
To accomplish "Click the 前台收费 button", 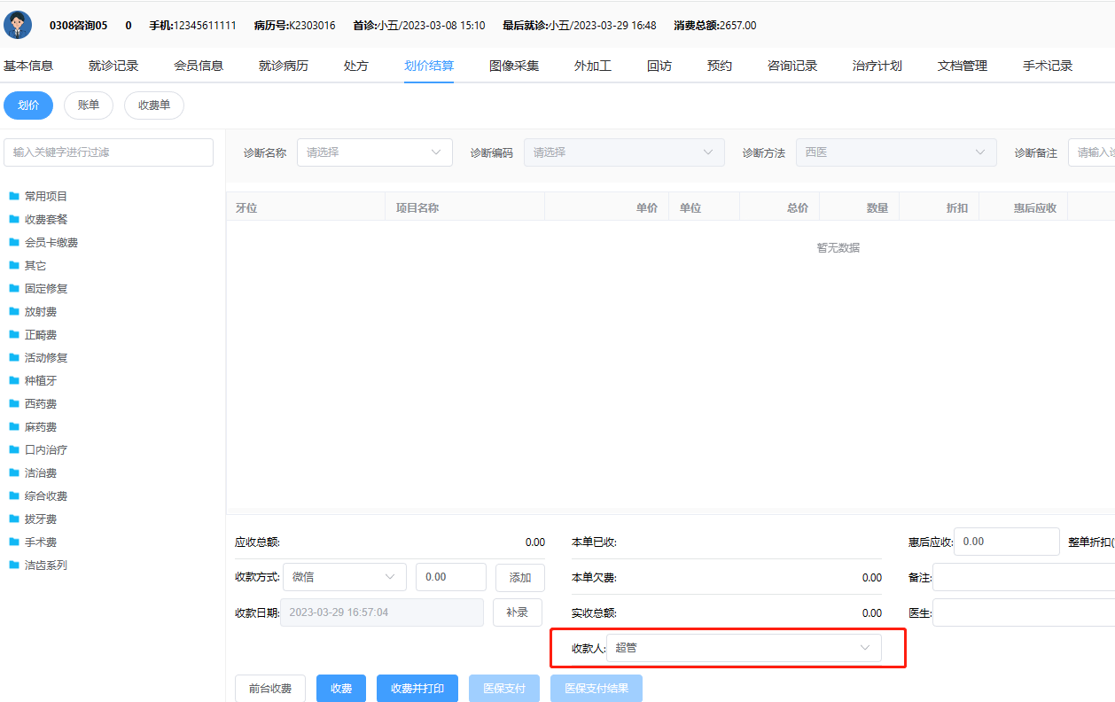I will point(270,689).
